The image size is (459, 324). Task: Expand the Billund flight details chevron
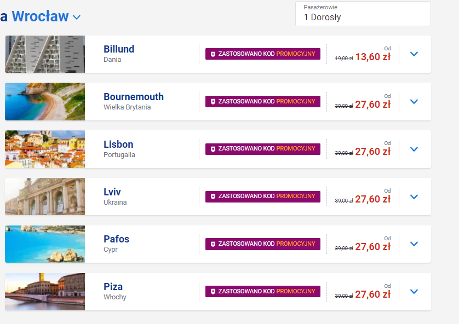pyautogui.click(x=414, y=54)
